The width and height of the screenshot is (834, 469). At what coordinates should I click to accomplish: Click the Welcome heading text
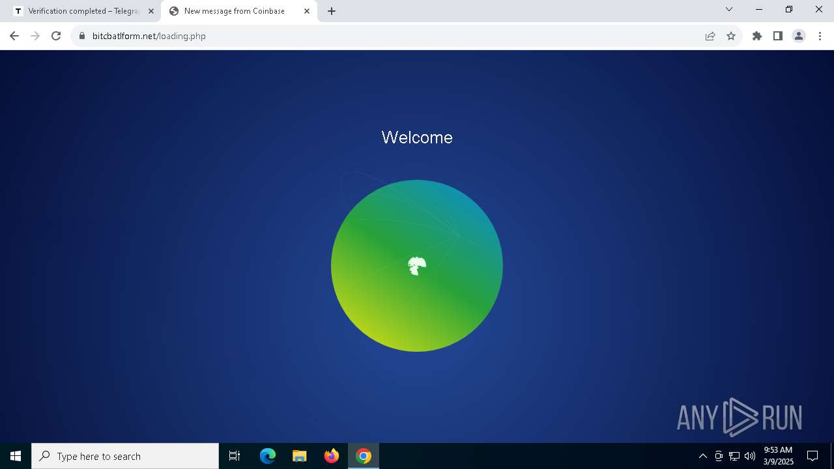417,137
